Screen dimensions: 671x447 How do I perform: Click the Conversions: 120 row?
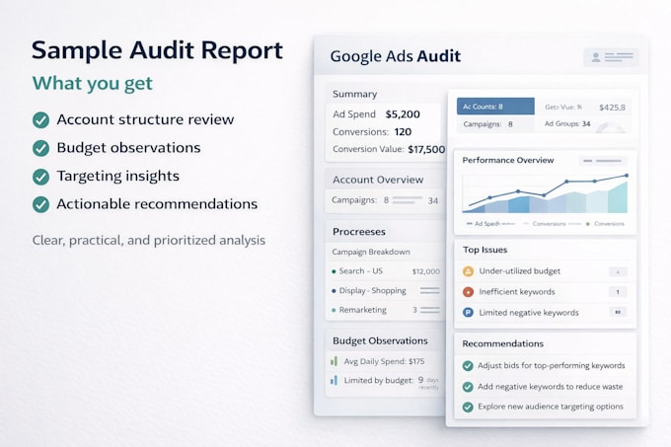[372, 132]
